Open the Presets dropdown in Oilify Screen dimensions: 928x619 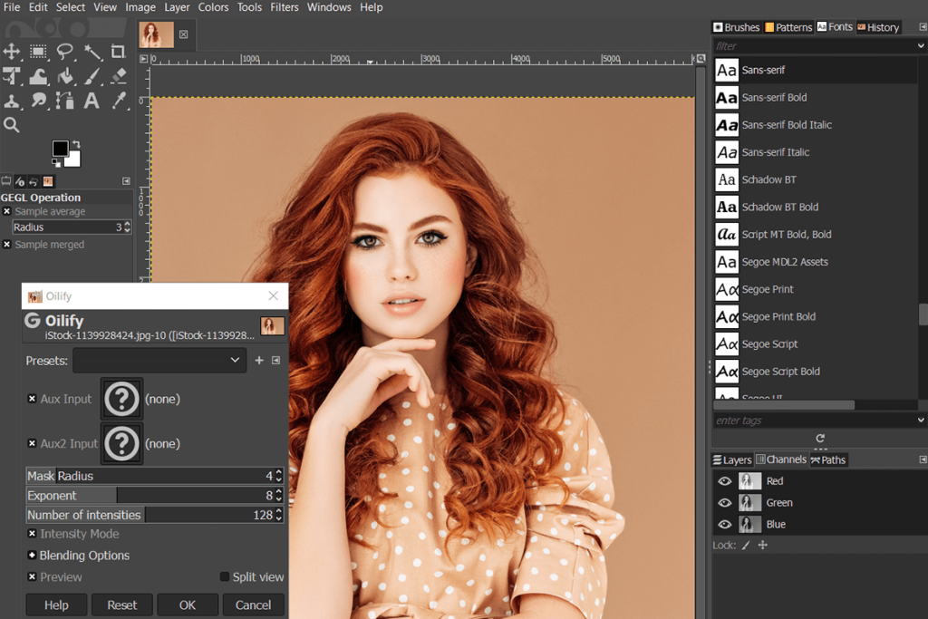(x=159, y=360)
